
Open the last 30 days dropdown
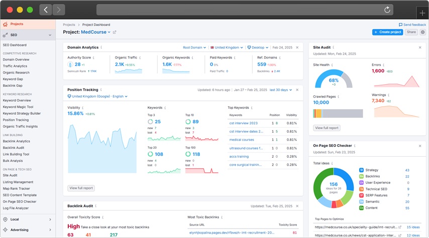281,90
